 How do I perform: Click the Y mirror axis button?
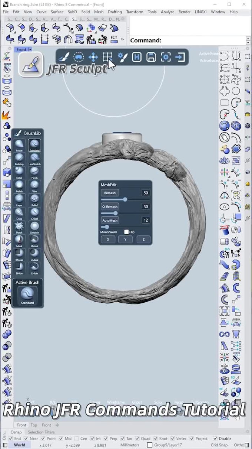click(125, 240)
